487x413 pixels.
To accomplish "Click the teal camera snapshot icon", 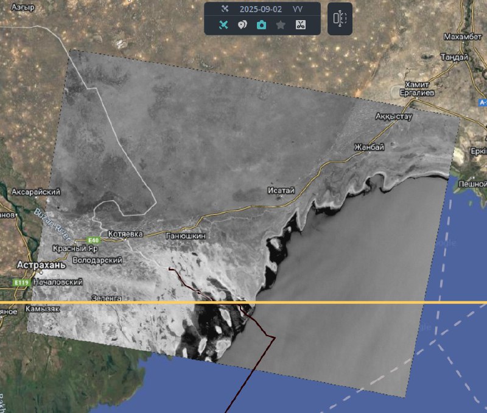I will pos(261,25).
